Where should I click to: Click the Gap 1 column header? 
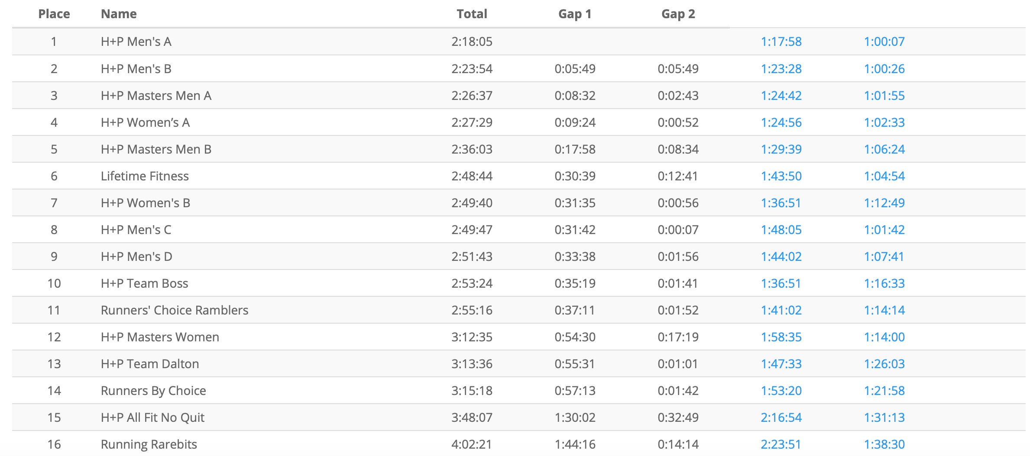pyautogui.click(x=575, y=14)
